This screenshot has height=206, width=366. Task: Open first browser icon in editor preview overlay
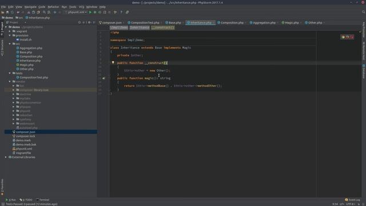pos(343,37)
